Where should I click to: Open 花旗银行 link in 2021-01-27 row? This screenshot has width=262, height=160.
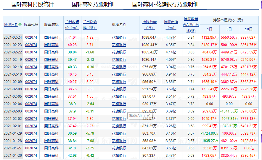[x=119, y=148]
